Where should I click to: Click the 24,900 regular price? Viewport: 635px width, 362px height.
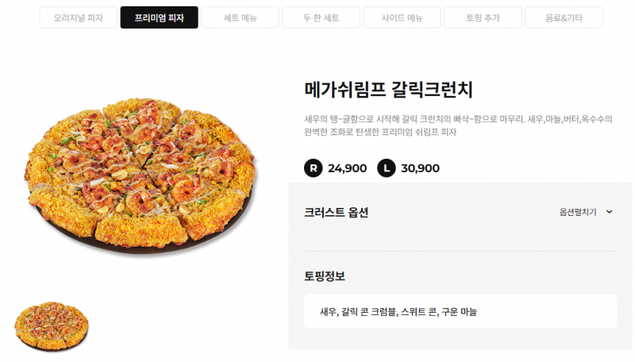(x=348, y=168)
